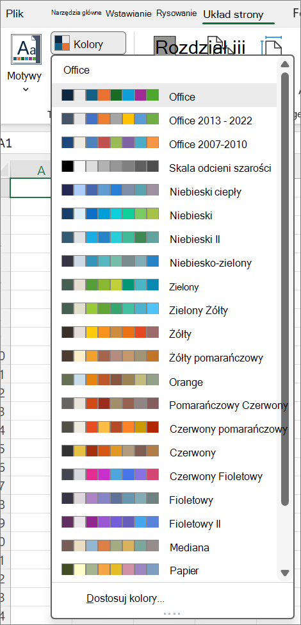Choose the Mediana color palette
Viewport: 301px width, 625px height.
165,547
